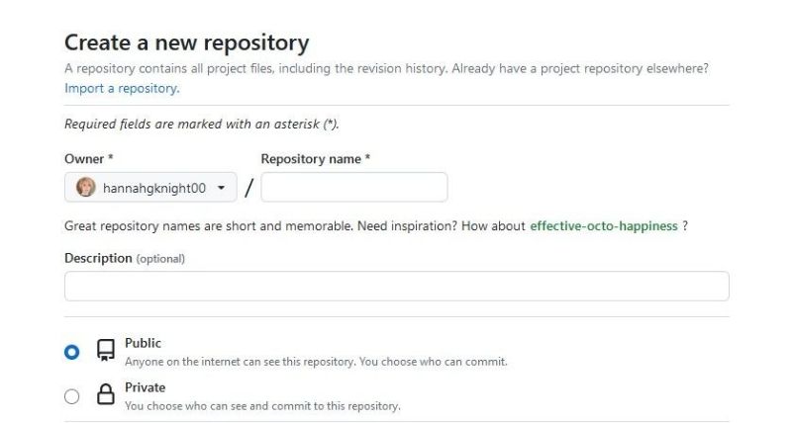Click the Repository name field label
Viewport: 792px width, 423px height.
coord(315,158)
